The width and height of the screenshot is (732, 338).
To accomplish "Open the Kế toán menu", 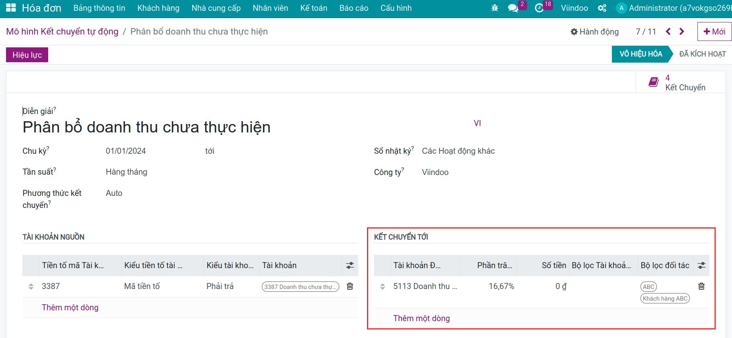I will point(314,8).
